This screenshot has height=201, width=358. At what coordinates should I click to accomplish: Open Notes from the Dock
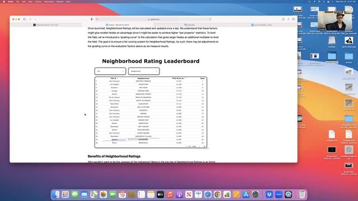tap(151, 194)
